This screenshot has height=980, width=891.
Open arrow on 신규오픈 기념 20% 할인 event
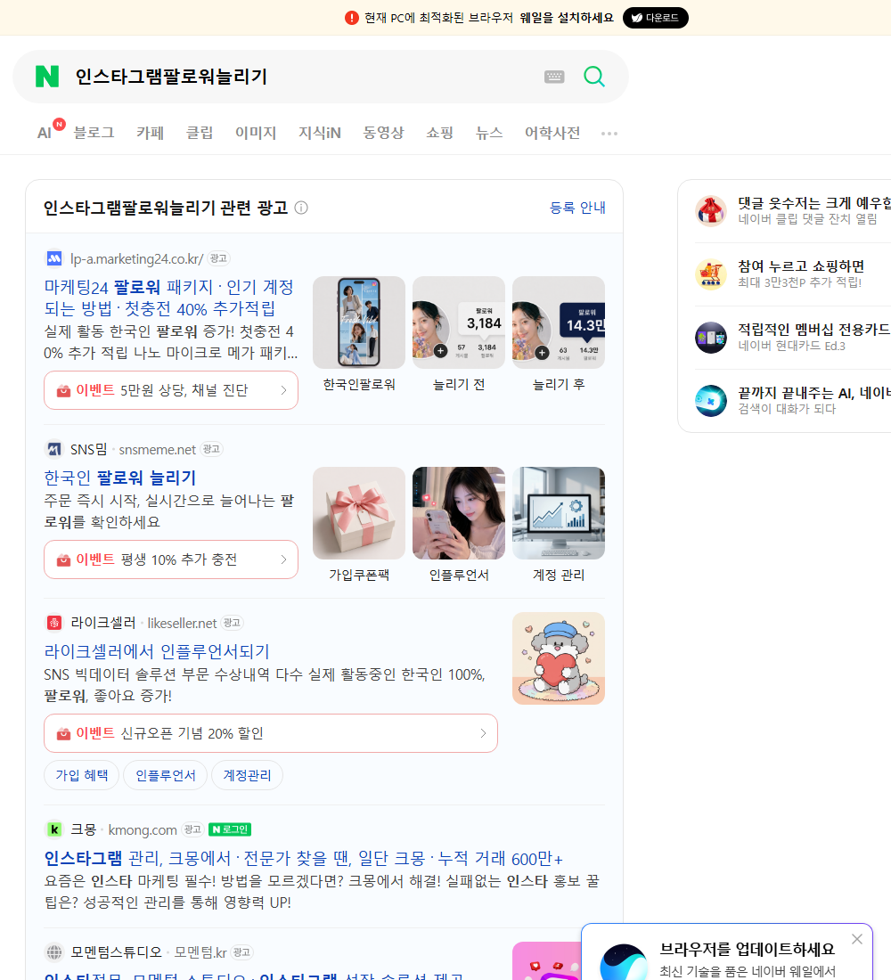pyautogui.click(x=483, y=733)
